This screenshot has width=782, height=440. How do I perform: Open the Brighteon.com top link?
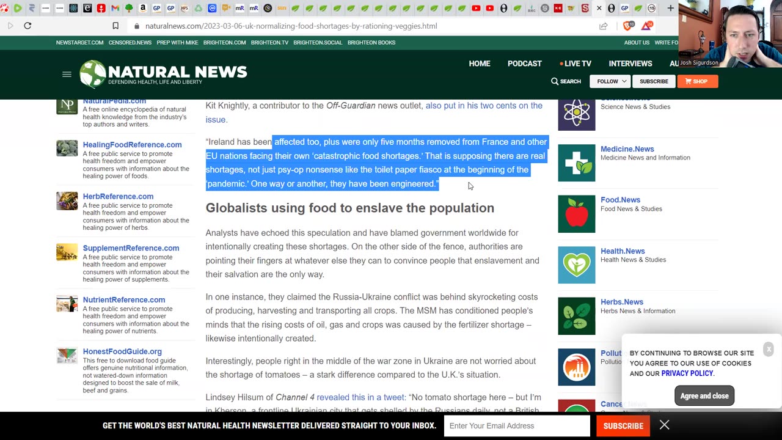pyautogui.click(x=224, y=43)
